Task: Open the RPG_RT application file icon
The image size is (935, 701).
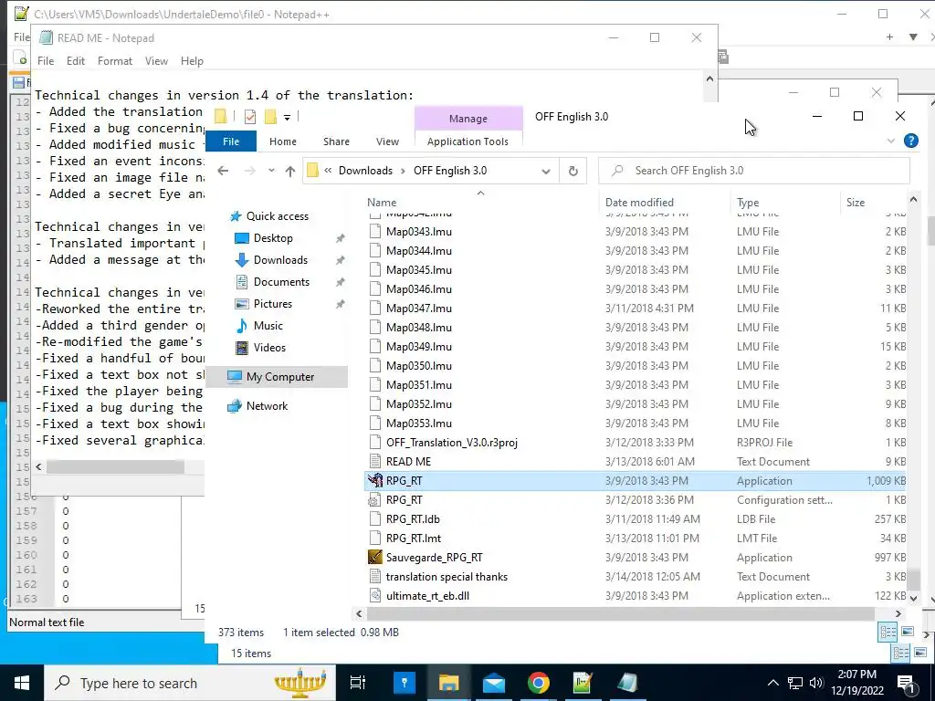Action: (x=375, y=480)
